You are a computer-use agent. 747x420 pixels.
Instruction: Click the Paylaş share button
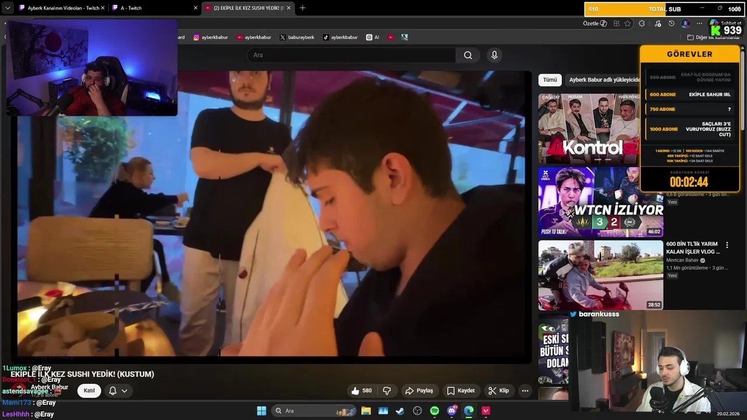(x=419, y=391)
